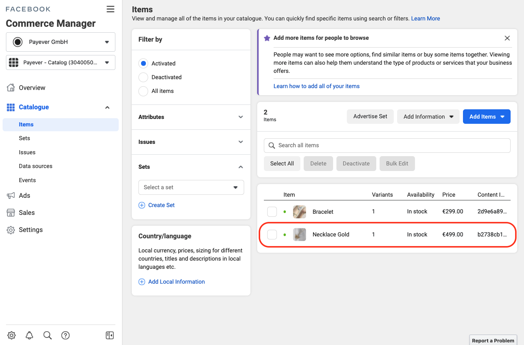Open the Learn More link

coord(425,19)
